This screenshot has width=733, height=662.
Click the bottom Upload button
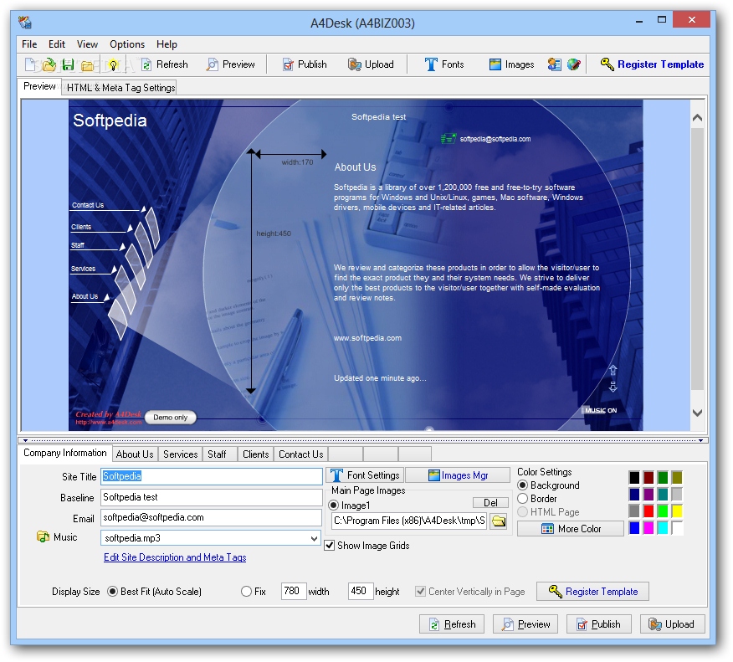(672, 624)
